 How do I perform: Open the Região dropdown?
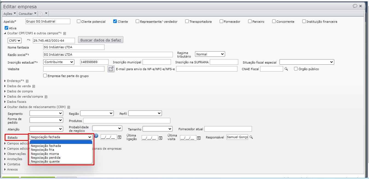point(97,113)
